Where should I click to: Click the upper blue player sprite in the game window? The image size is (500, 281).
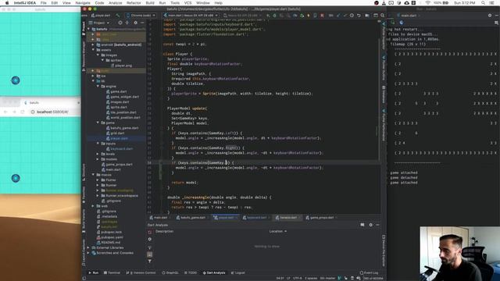coord(16,80)
